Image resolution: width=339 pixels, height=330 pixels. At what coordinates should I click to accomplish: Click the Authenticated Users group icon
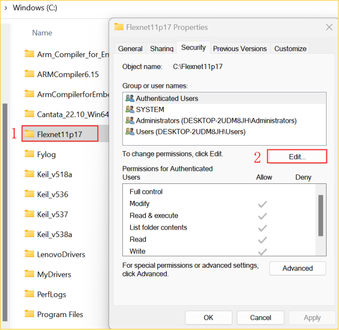pyautogui.click(x=130, y=98)
